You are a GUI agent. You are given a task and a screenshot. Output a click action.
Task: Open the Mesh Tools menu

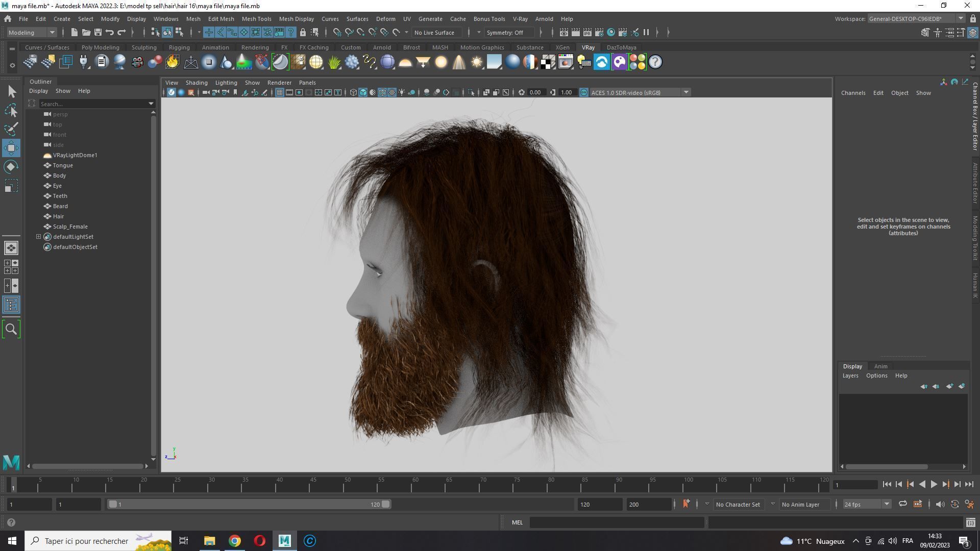pyautogui.click(x=256, y=19)
